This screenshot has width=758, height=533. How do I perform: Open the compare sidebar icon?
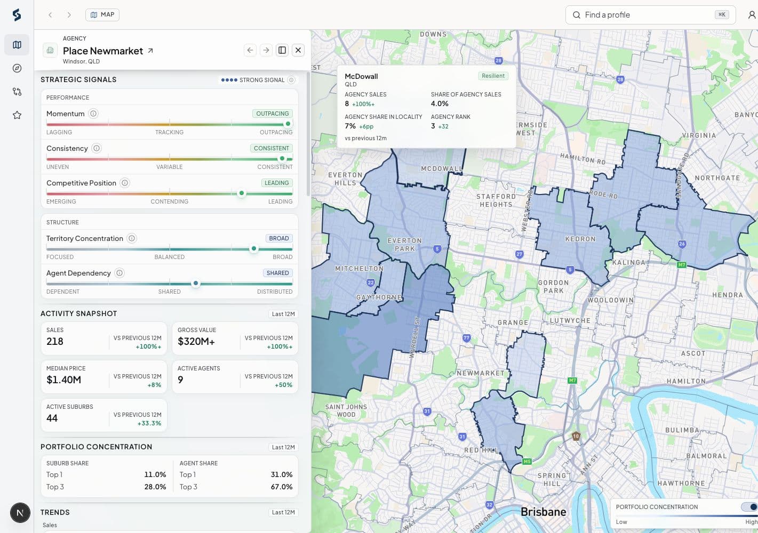coord(17,92)
